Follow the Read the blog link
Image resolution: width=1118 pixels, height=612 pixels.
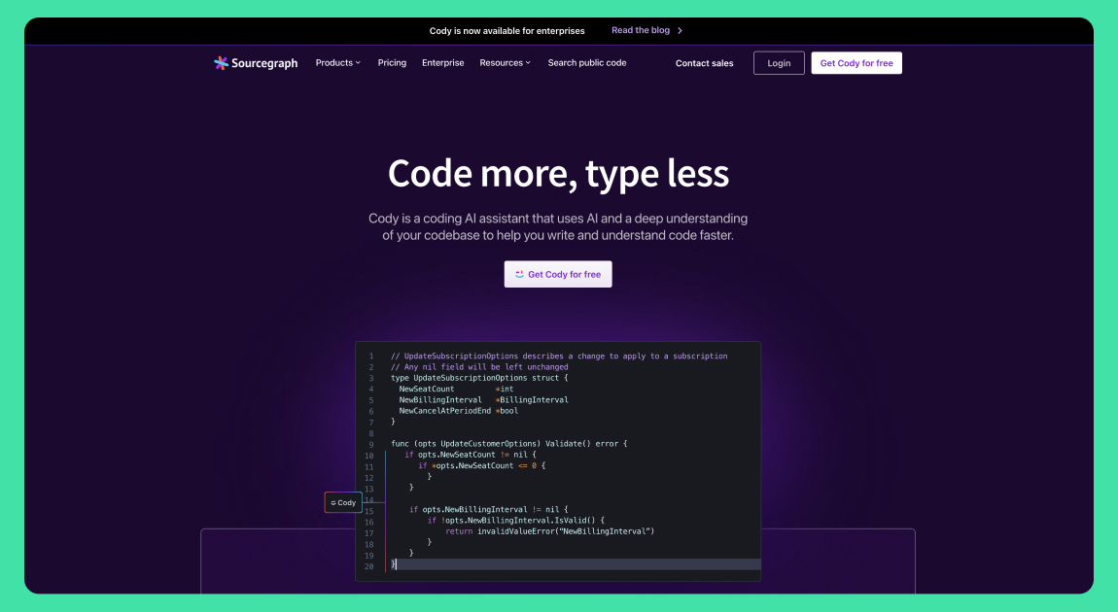pos(640,31)
